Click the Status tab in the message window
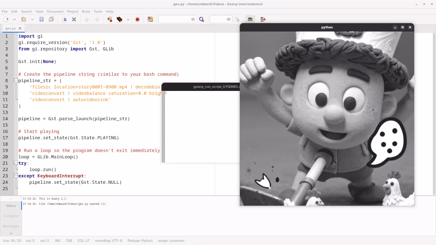 pyautogui.click(x=11, y=206)
